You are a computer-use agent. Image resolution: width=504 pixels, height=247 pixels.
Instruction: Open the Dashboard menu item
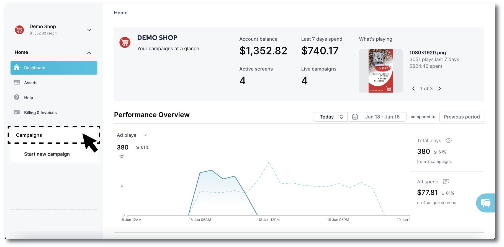54,68
